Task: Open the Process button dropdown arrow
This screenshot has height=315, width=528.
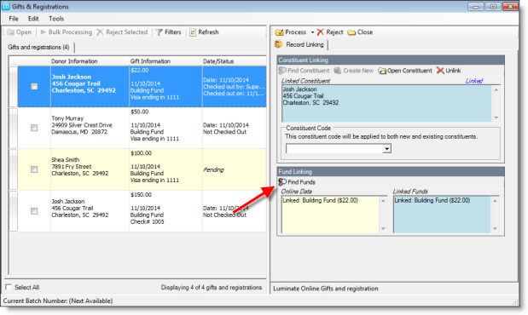Action: [312, 32]
